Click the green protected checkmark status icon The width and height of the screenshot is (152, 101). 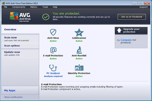[46, 17]
